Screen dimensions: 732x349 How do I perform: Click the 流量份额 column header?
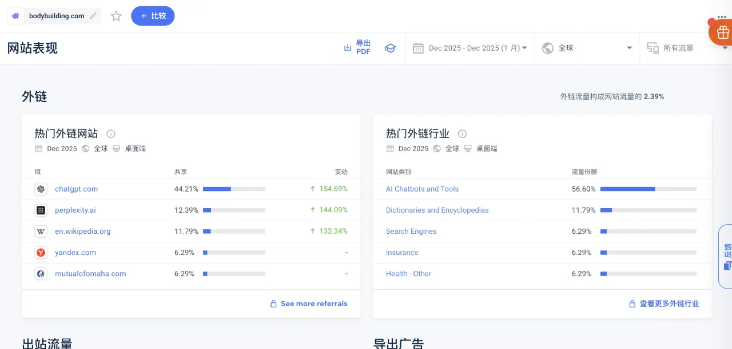584,172
